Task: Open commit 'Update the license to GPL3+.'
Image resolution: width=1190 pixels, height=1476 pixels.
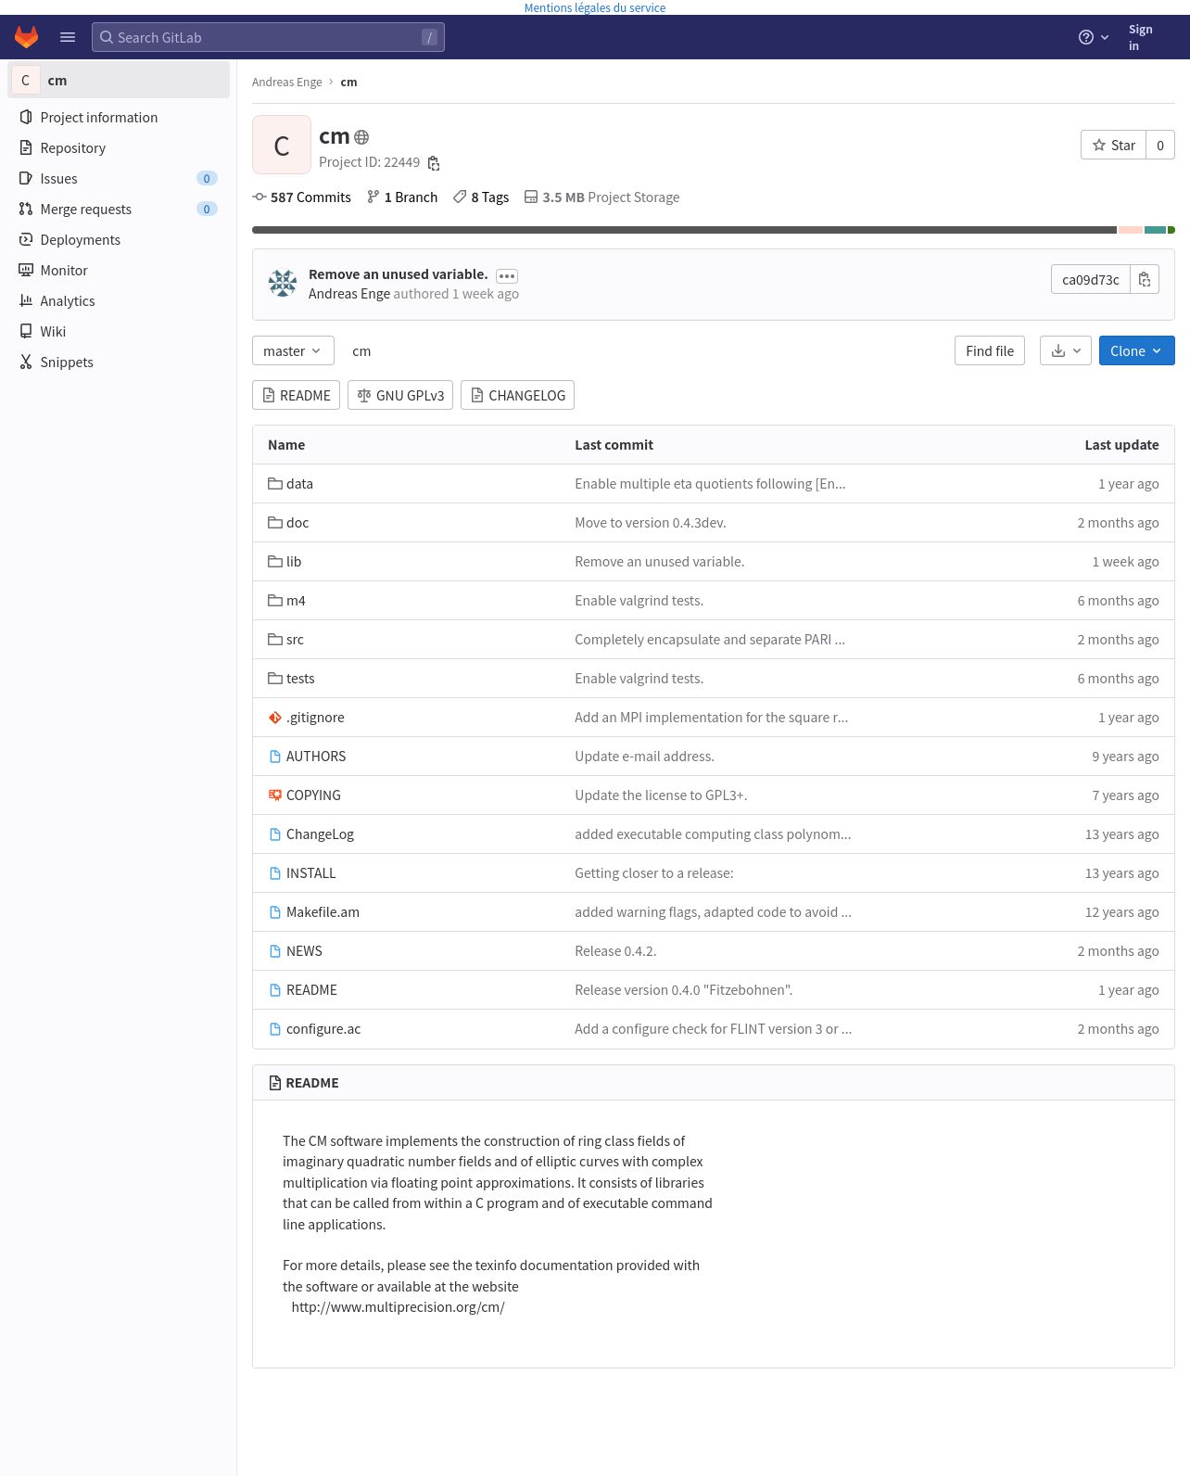Action: click(x=661, y=795)
